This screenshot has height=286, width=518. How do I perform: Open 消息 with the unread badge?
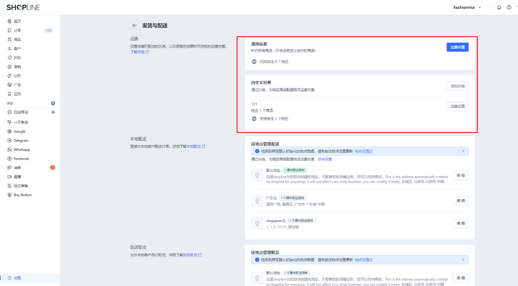point(17,168)
